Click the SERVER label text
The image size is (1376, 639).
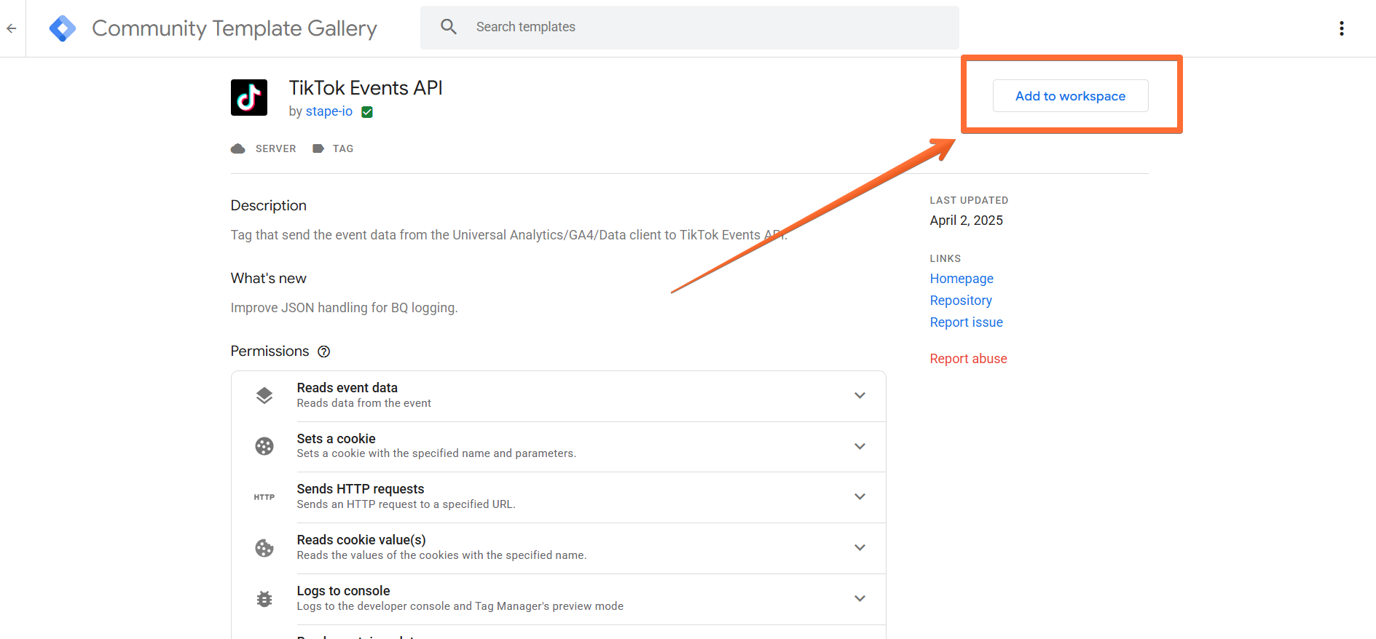[275, 148]
